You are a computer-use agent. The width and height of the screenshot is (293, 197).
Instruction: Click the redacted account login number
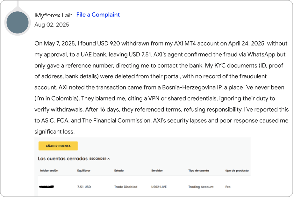point(47,187)
